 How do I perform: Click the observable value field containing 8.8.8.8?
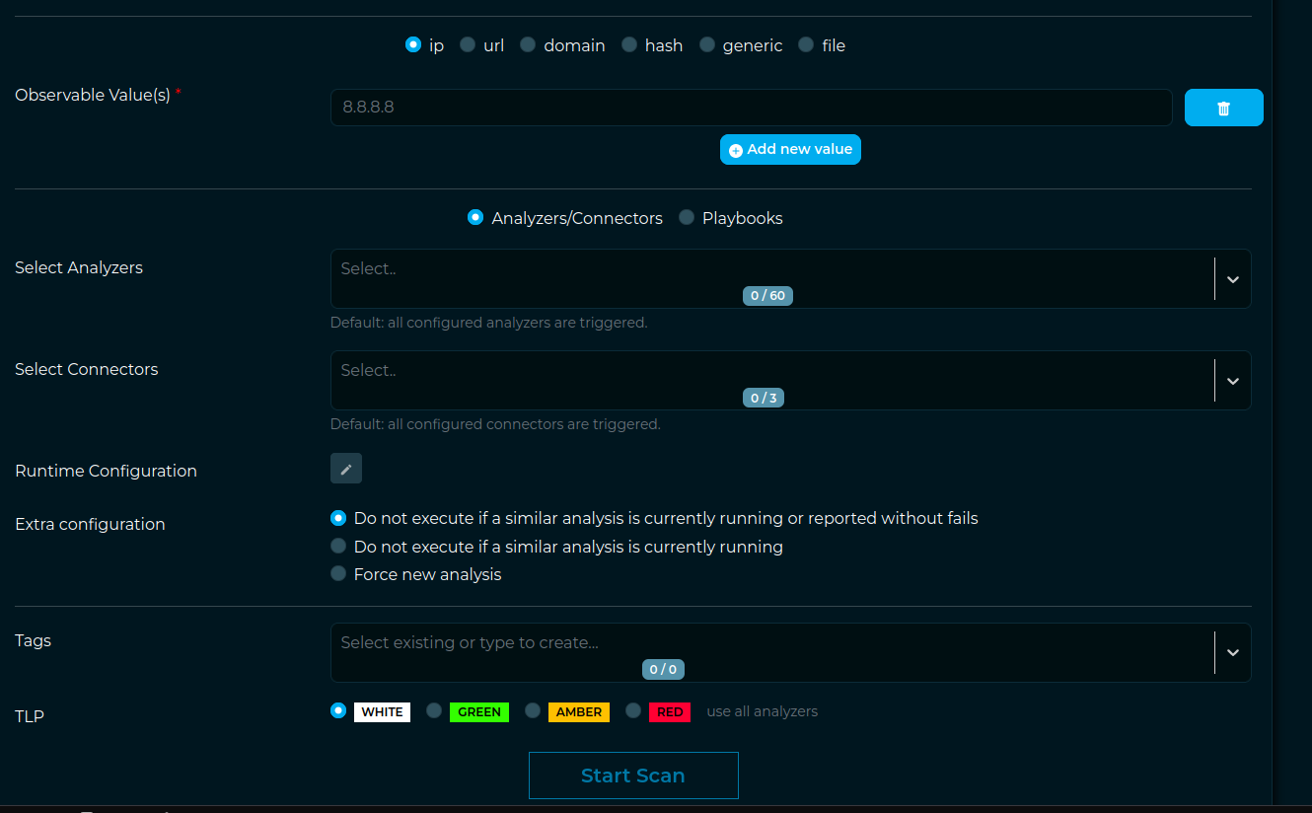click(x=751, y=108)
